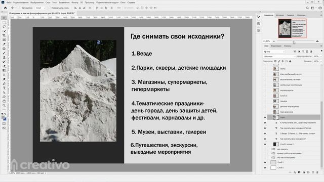Select the Hand tool
This screenshot has height=182, width=324.
point(4,101)
